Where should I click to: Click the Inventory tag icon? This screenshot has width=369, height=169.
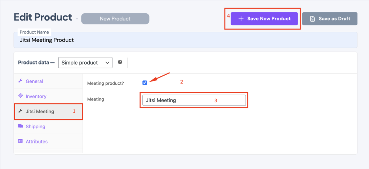(x=20, y=96)
